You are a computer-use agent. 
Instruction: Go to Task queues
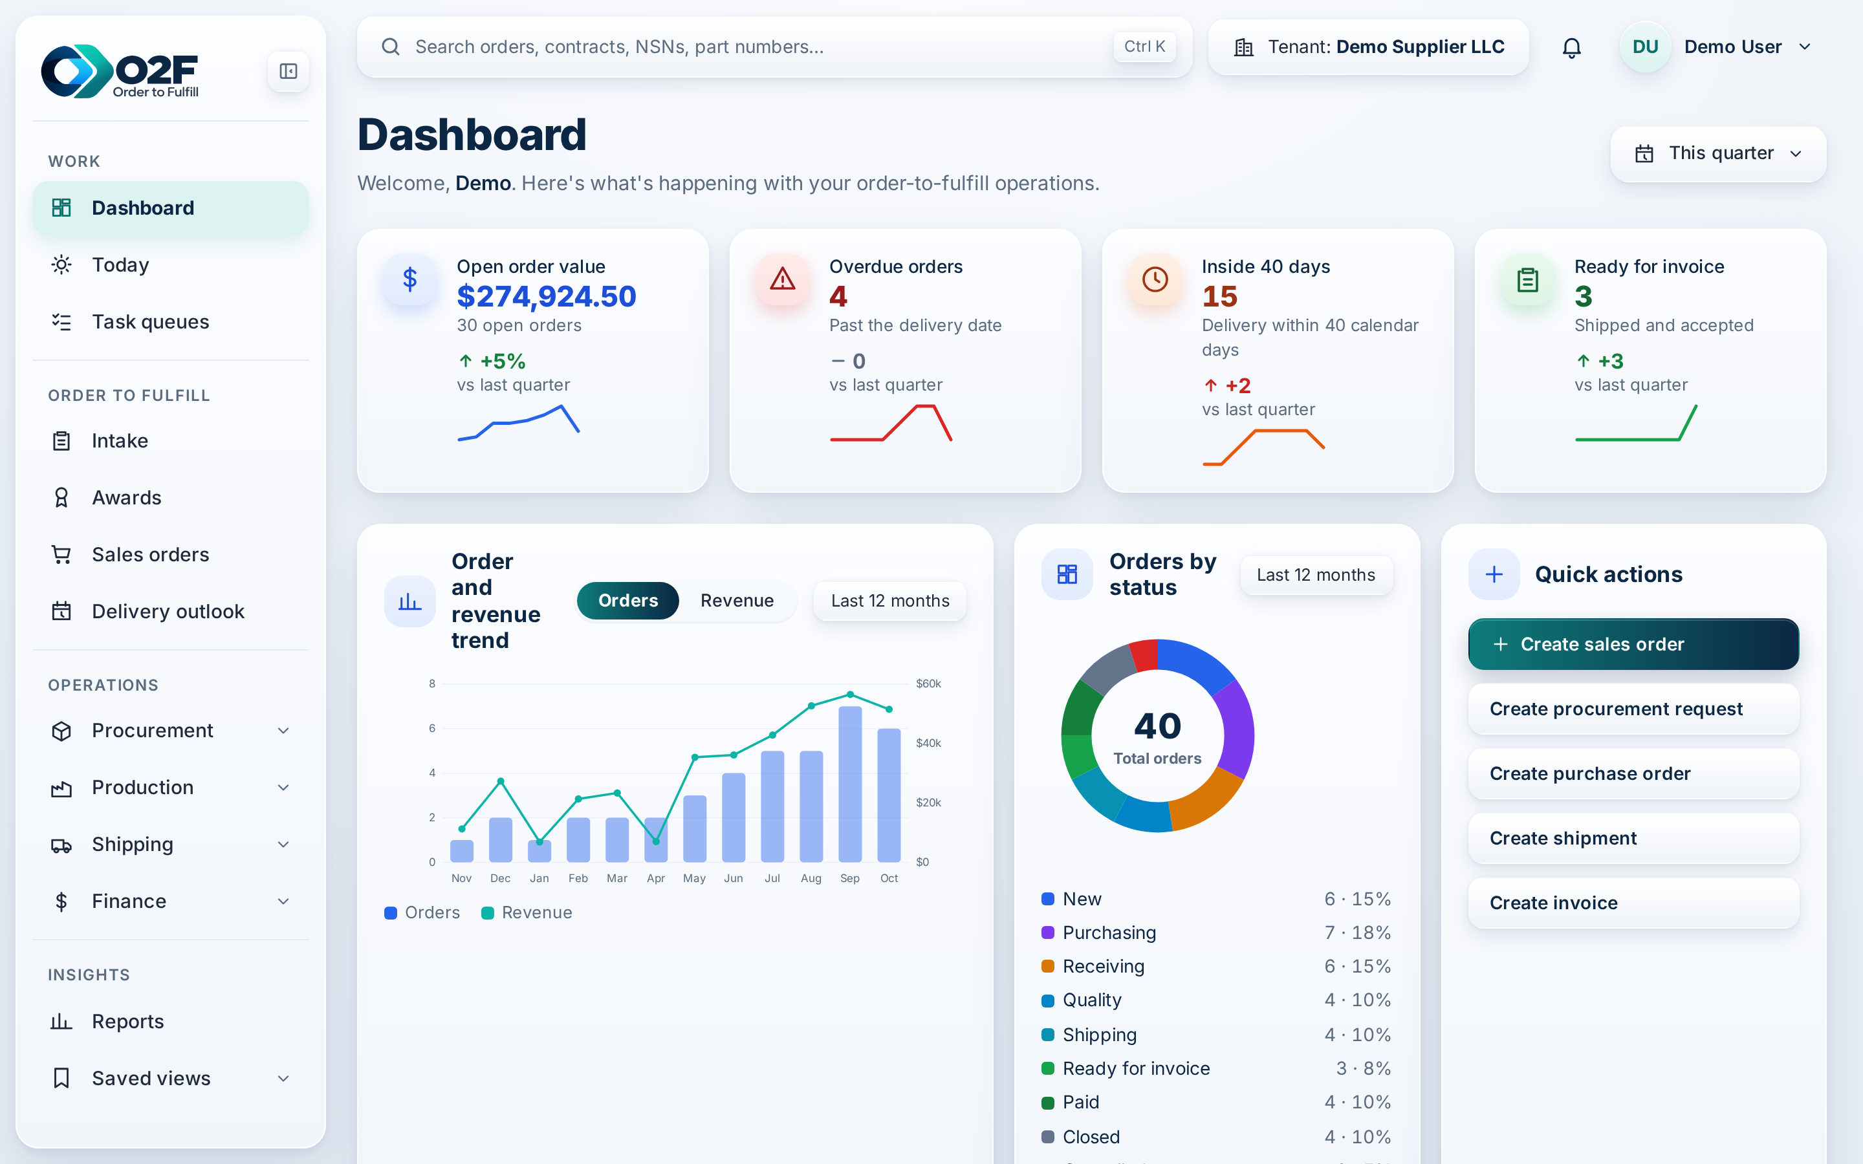point(170,322)
